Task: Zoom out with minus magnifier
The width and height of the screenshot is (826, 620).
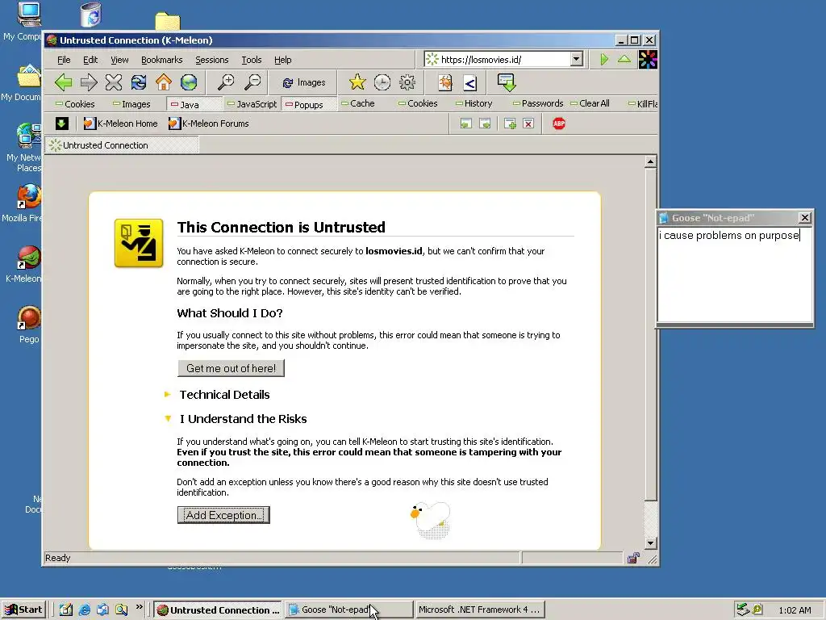Action: tap(252, 82)
